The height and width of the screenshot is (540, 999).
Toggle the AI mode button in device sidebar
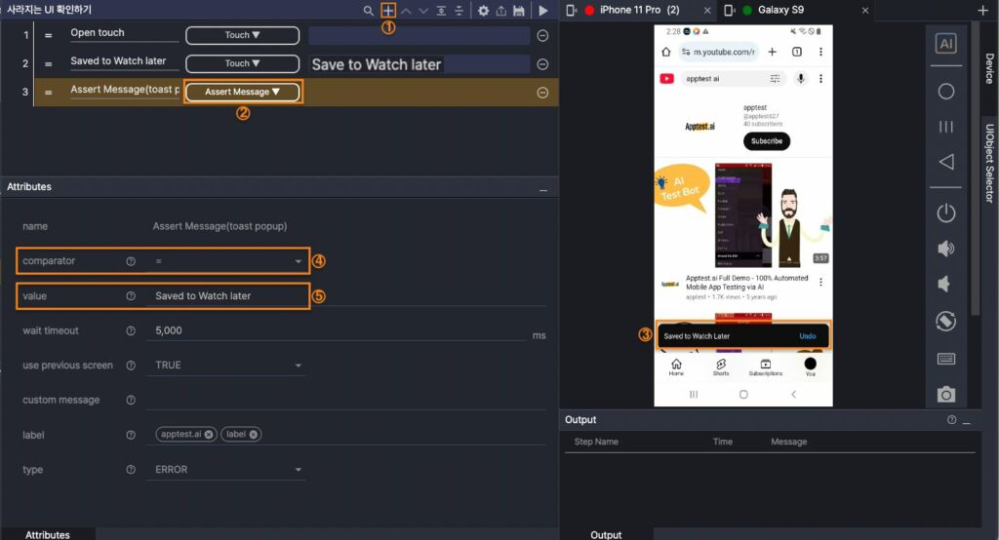point(945,44)
